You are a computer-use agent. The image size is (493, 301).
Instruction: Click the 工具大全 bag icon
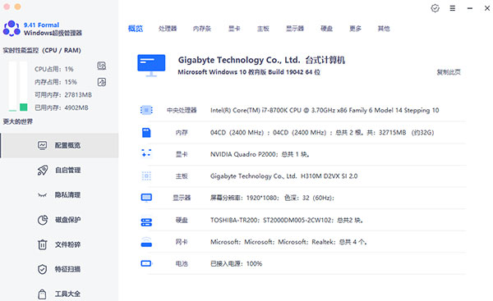tap(42, 294)
